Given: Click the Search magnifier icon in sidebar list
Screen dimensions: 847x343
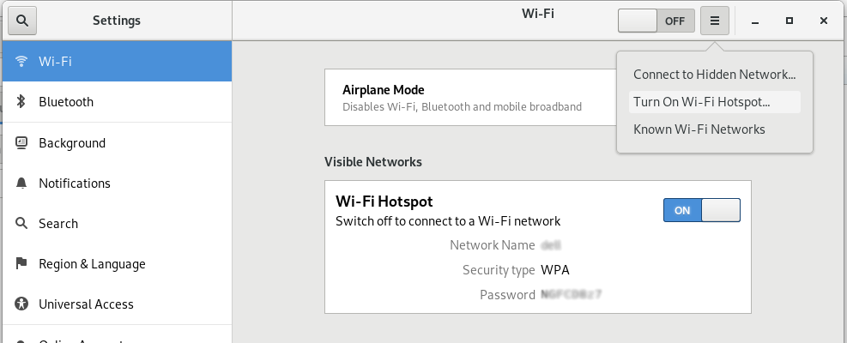Looking at the screenshot, I should click(21, 223).
